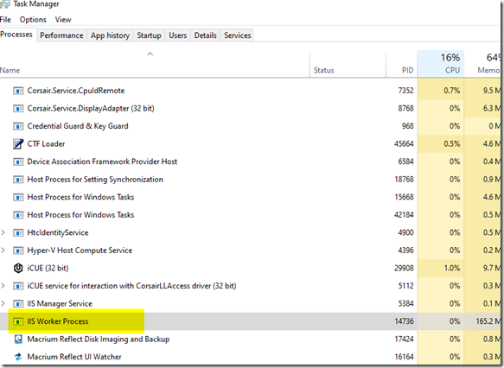Click the IIS Worker Process icon
Image resolution: width=504 pixels, height=368 pixels.
click(x=18, y=321)
